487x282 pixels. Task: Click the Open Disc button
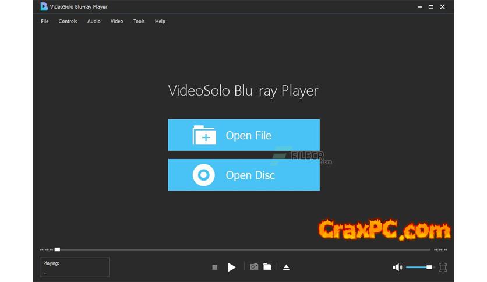pos(243,175)
